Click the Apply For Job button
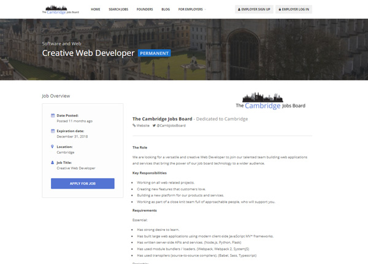Screen dimensions: 368x264 point(83,184)
